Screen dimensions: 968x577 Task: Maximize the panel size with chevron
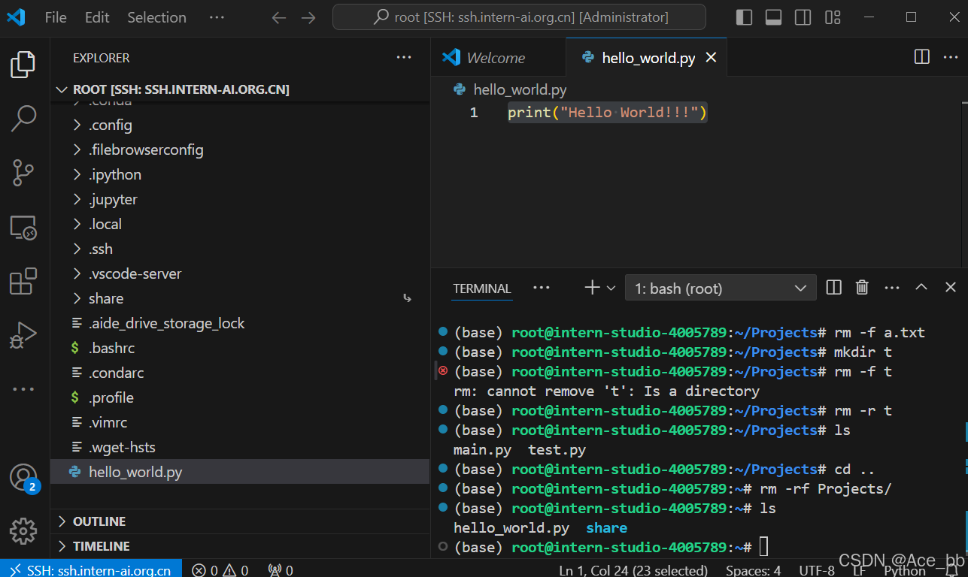click(x=921, y=288)
